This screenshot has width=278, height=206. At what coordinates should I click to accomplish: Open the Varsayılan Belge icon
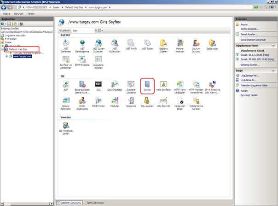180,103
